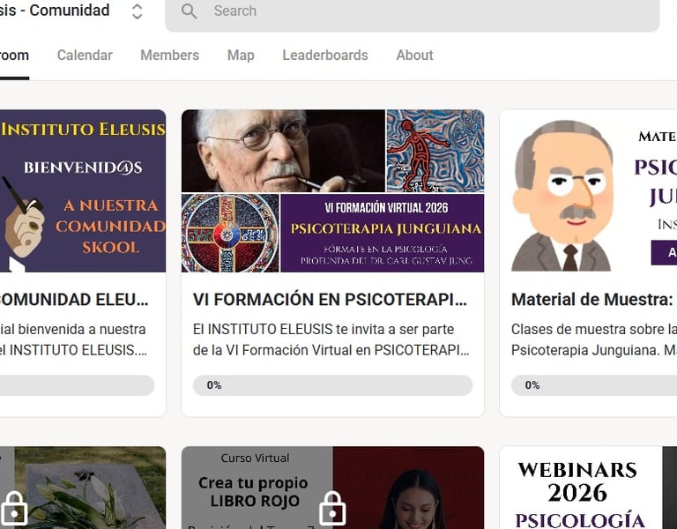Select the About tab
The height and width of the screenshot is (529, 677).
click(414, 56)
